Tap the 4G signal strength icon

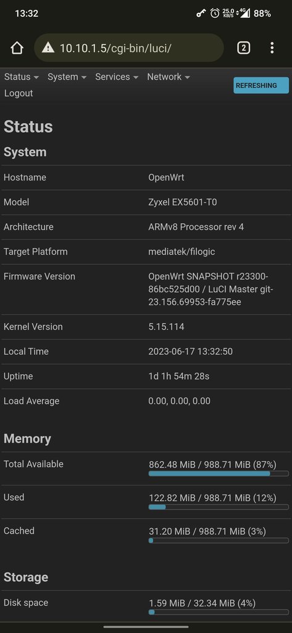tap(245, 14)
